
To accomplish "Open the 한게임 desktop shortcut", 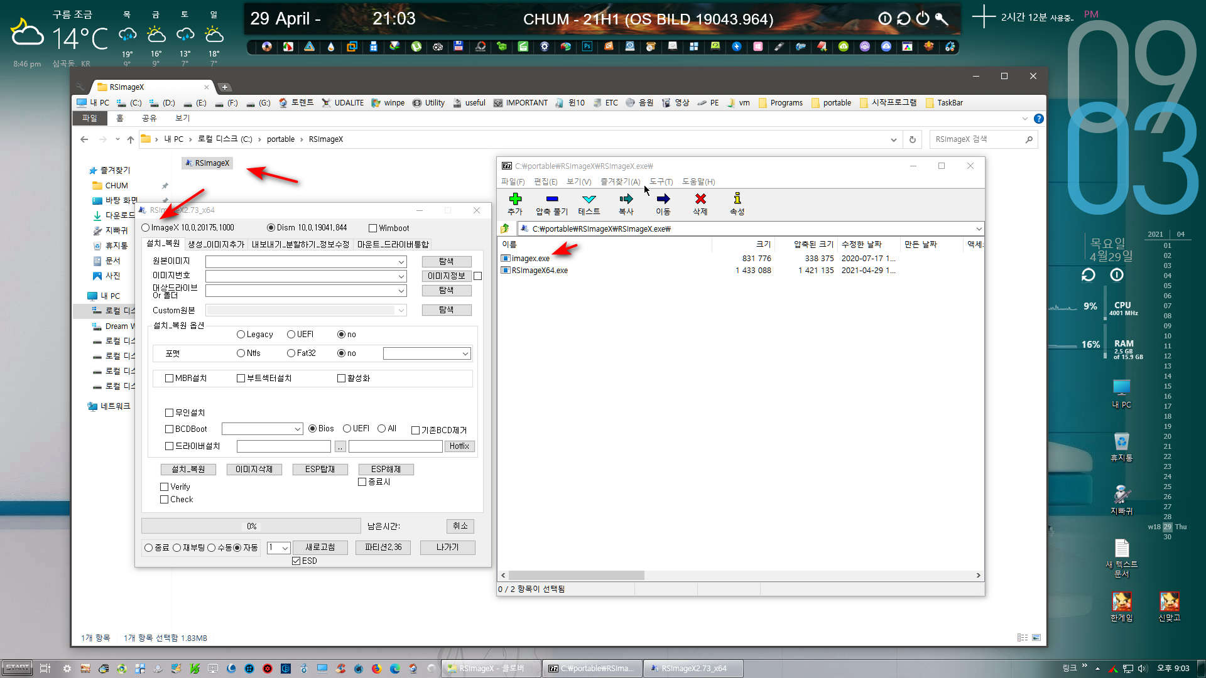I will click(1122, 606).
